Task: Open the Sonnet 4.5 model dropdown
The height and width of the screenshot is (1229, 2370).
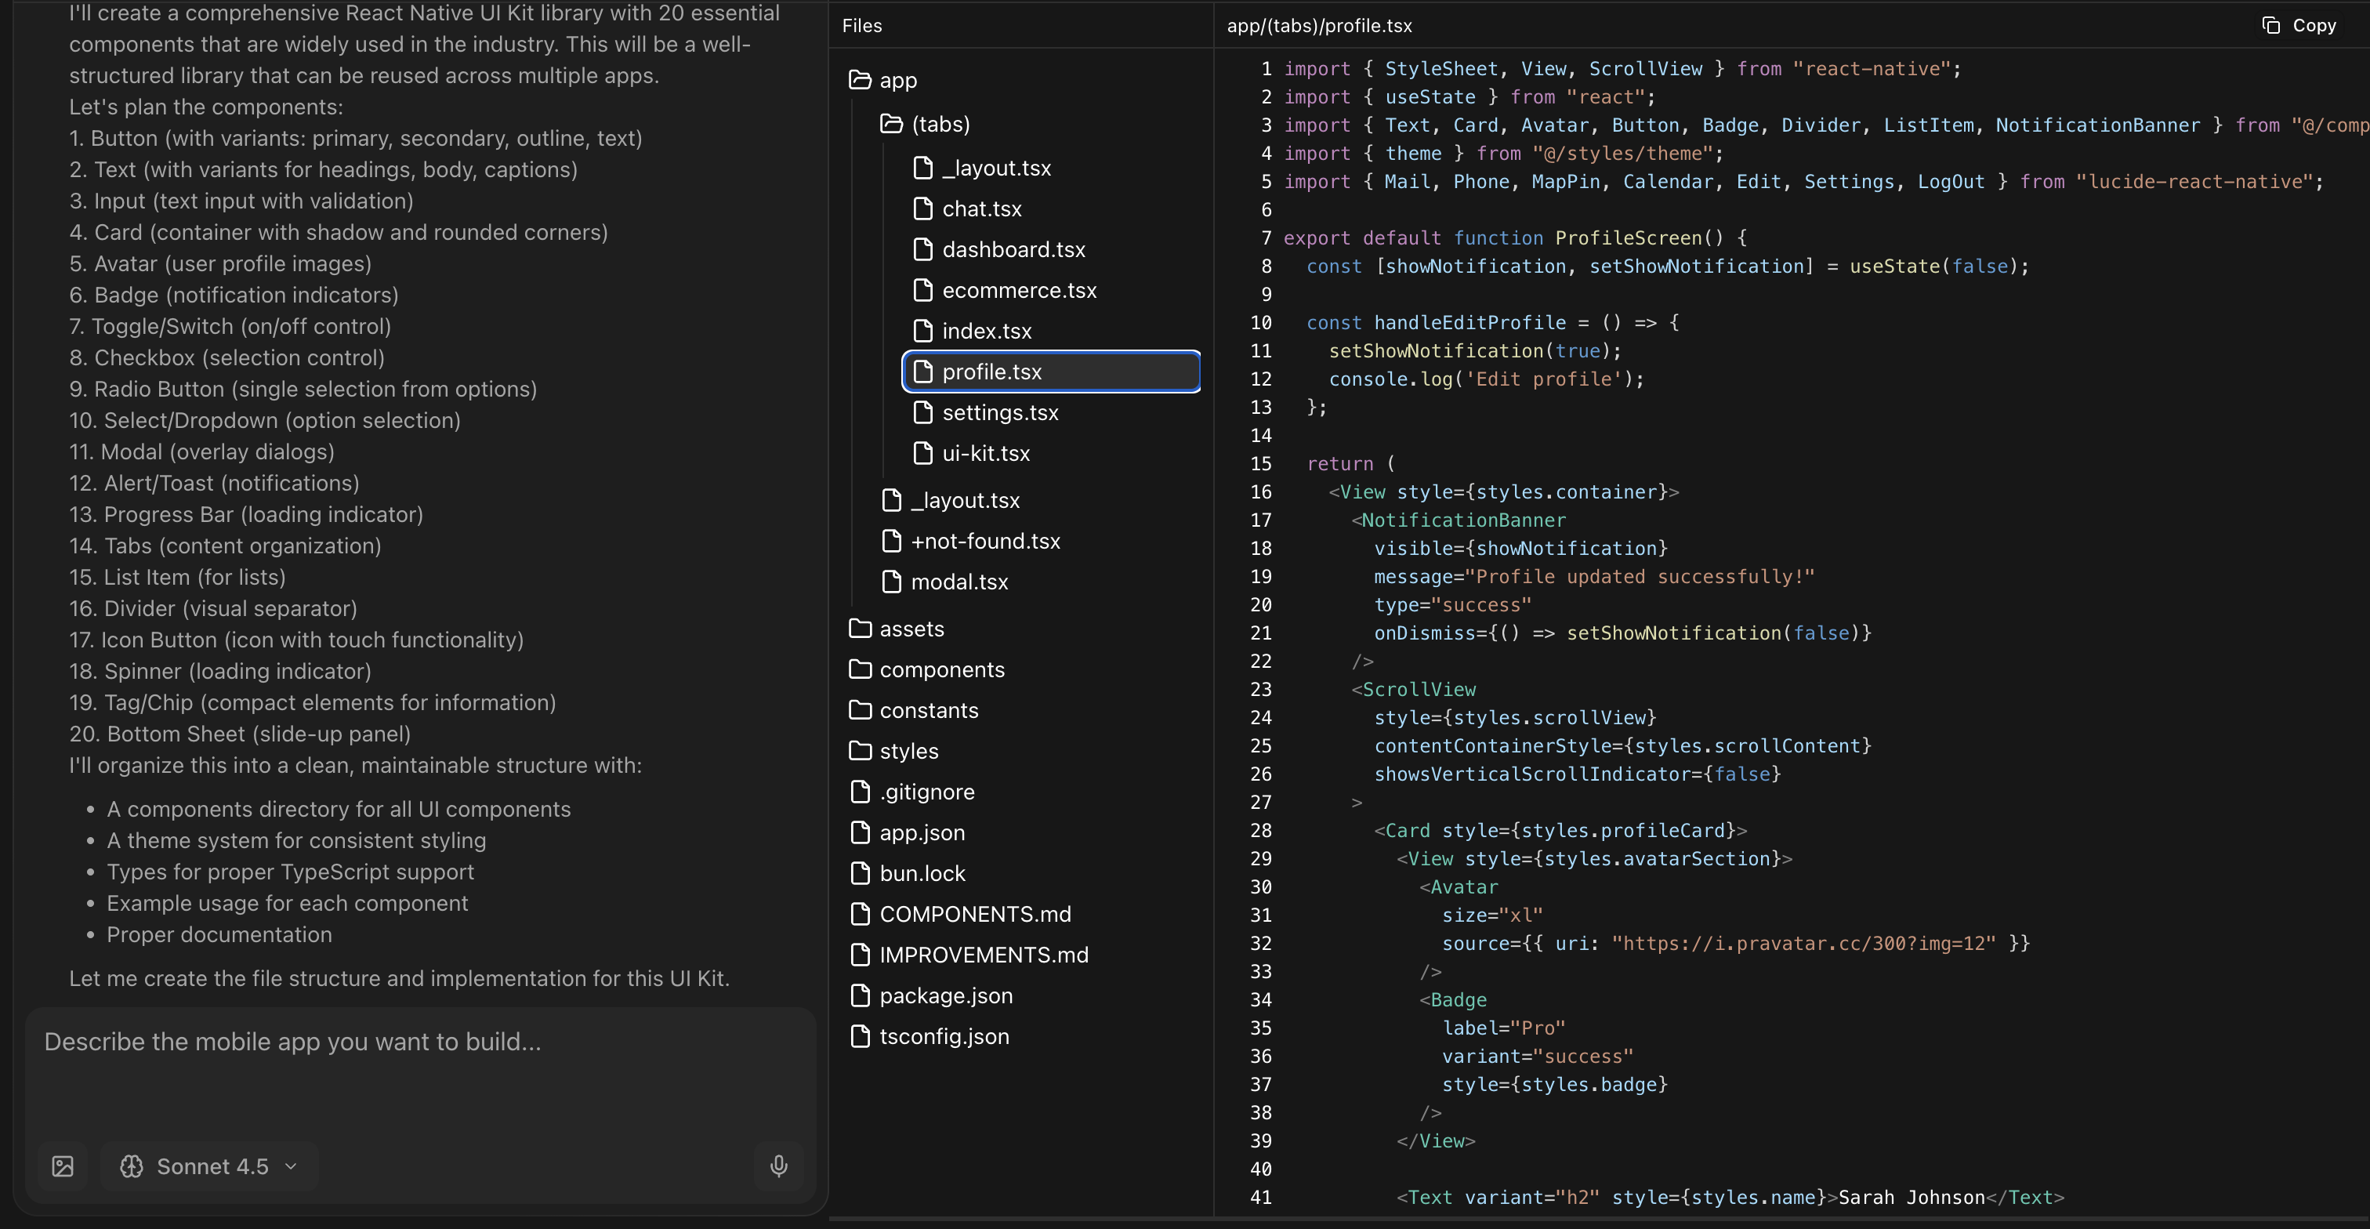Action: [210, 1166]
